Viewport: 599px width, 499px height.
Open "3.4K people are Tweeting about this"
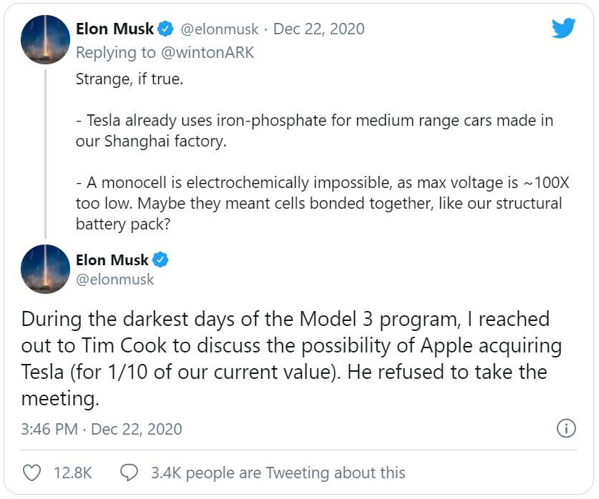click(278, 473)
